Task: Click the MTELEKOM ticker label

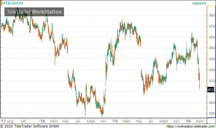Action: [x=12, y=3]
